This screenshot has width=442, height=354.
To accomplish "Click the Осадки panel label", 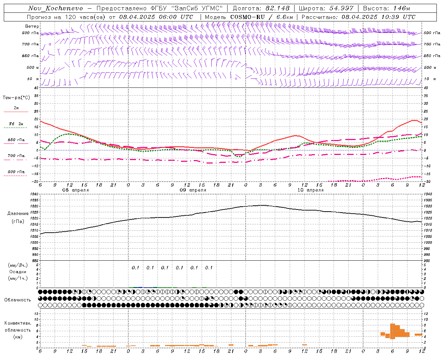I will pos(18,272).
